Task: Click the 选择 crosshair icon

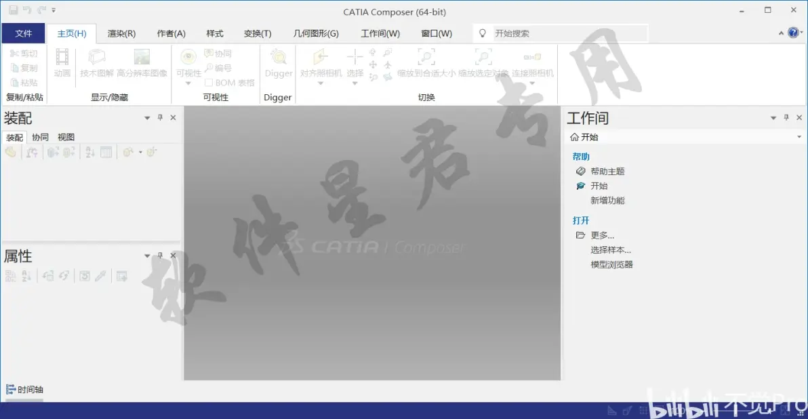Action: [355, 57]
